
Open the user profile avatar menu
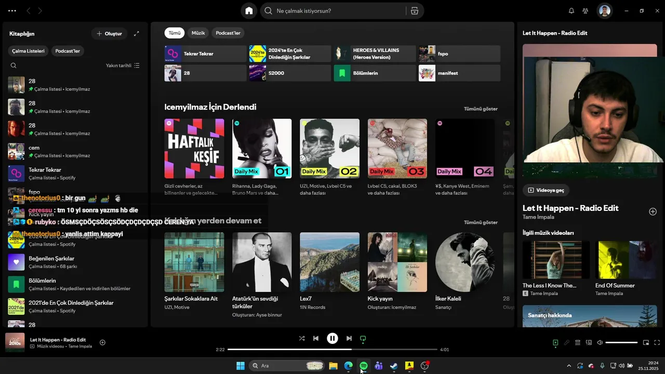point(604,11)
